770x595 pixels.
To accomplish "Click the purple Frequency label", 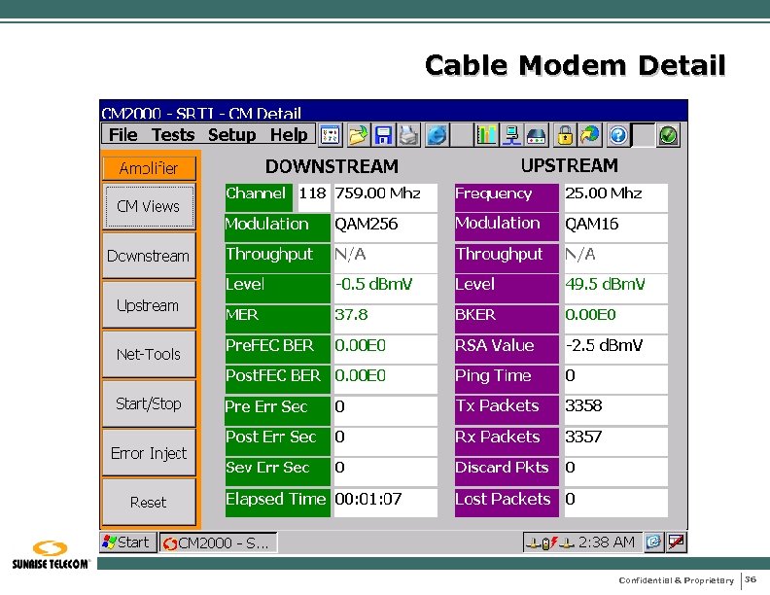I will (507, 197).
